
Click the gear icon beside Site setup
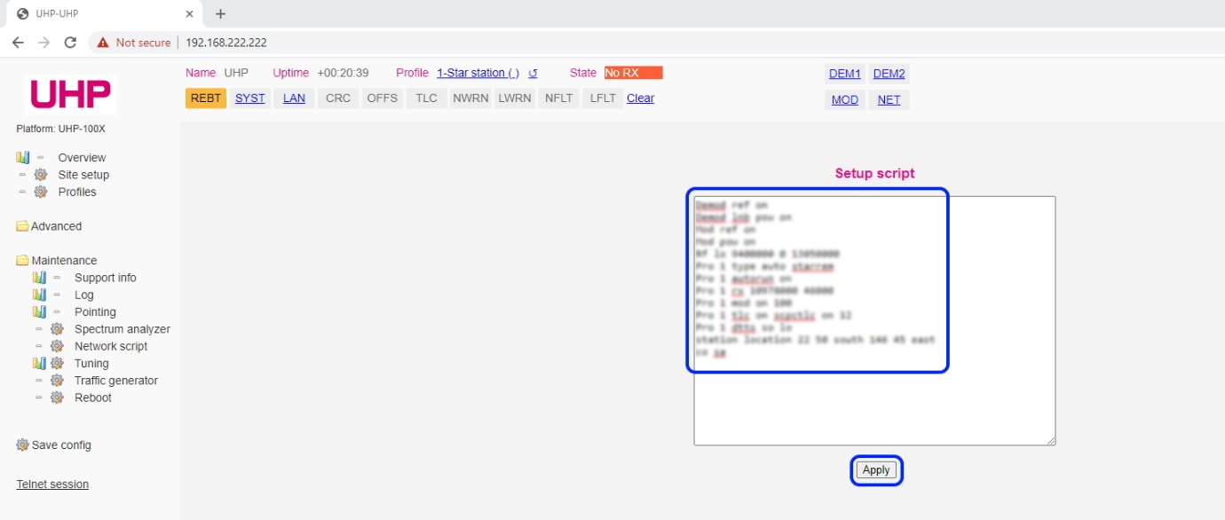[40, 175]
